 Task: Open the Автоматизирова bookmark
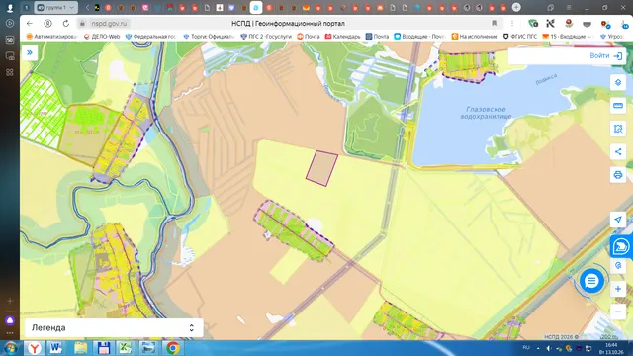click(x=51, y=36)
